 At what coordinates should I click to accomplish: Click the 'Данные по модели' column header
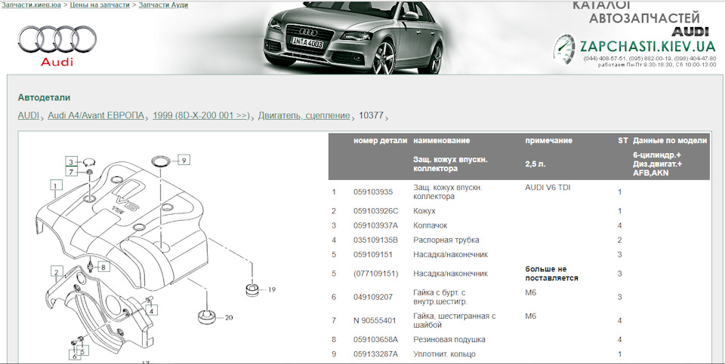pos(670,141)
